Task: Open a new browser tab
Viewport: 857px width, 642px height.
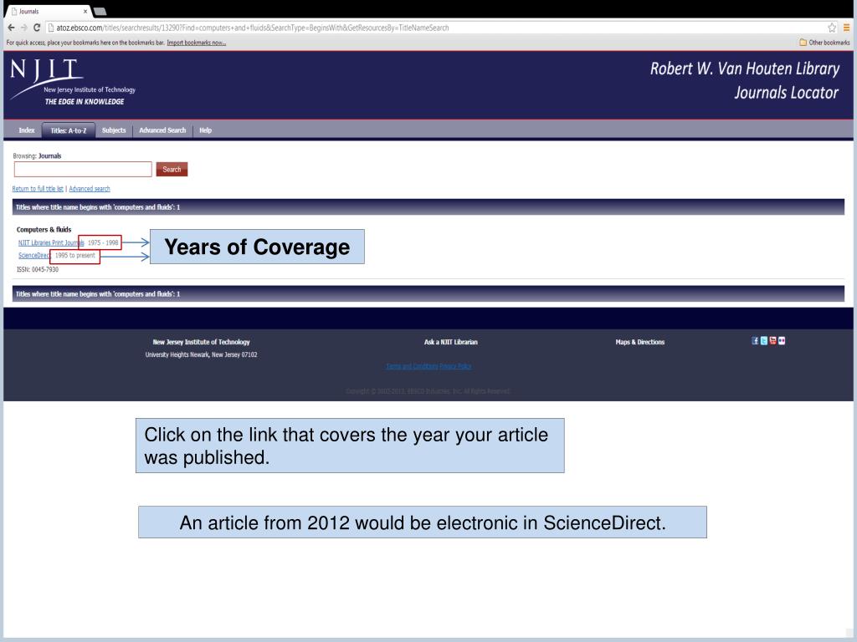Action: 100,12
